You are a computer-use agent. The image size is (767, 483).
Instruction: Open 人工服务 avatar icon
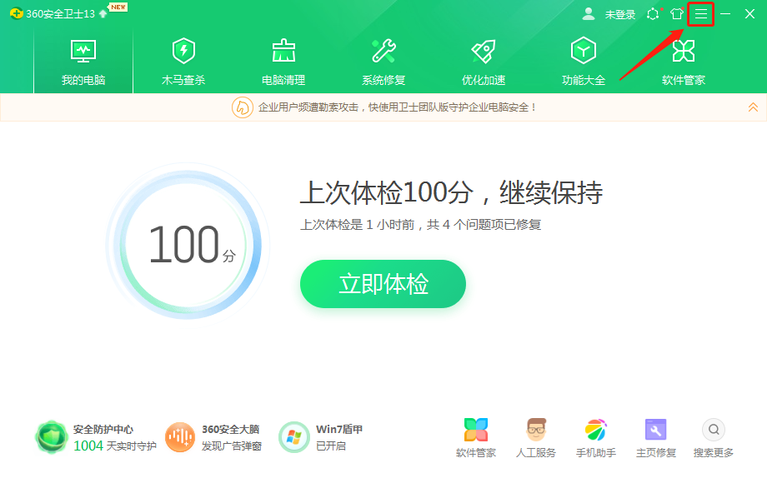point(536,430)
